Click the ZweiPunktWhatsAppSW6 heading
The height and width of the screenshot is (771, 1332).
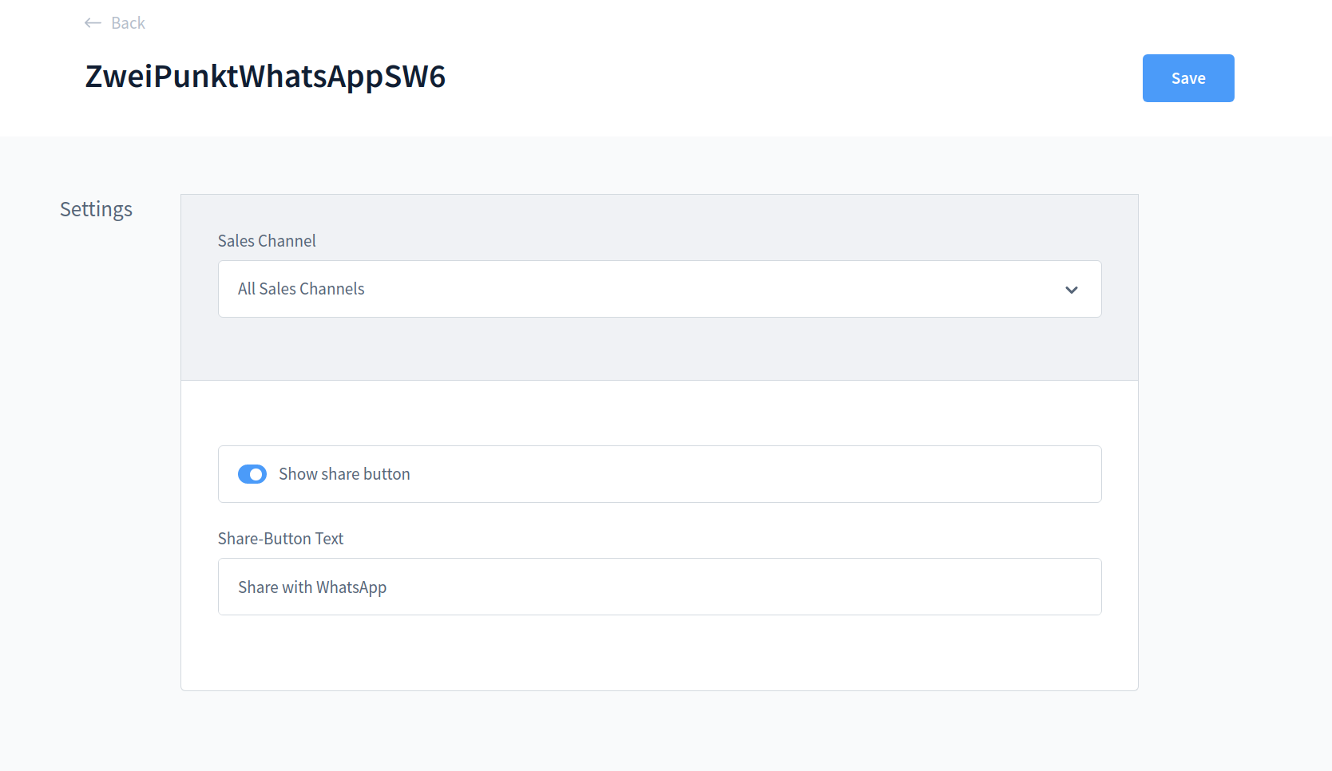pos(265,77)
